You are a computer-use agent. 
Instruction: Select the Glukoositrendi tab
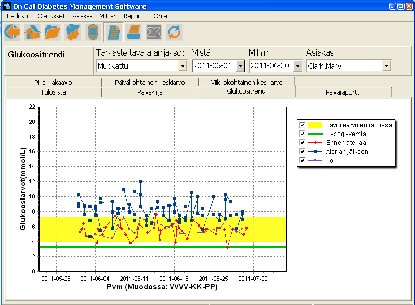click(247, 91)
